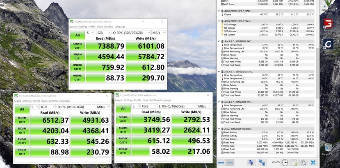340x168 pixels.
Task: Click HWiNFO expand-columns blue arrows icon
Action: [x=221, y=163]
